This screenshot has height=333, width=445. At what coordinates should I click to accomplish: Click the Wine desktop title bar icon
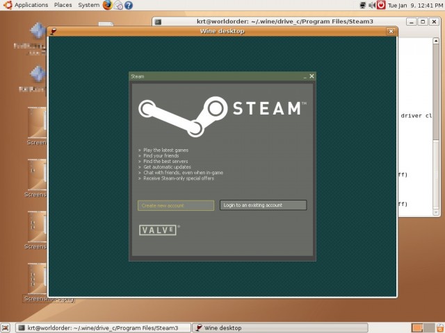point(53,31)
